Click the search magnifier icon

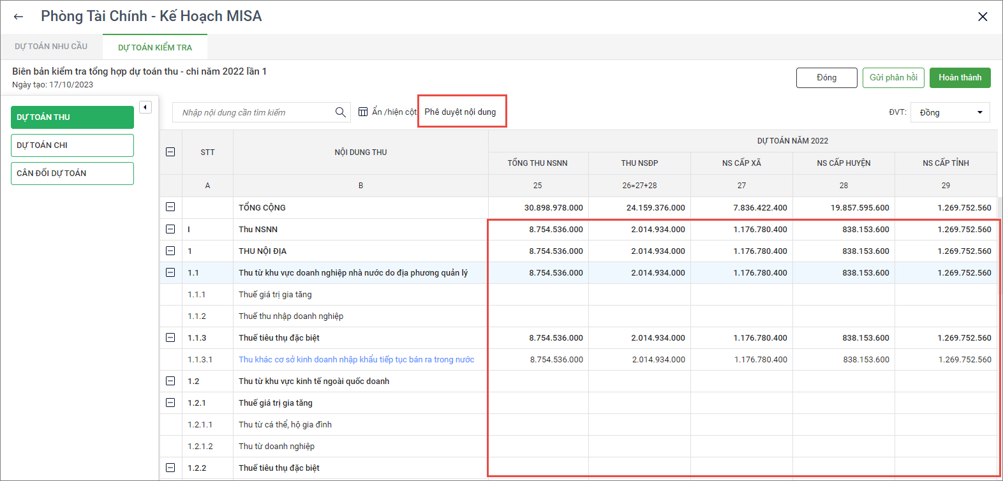coord(341,112)
